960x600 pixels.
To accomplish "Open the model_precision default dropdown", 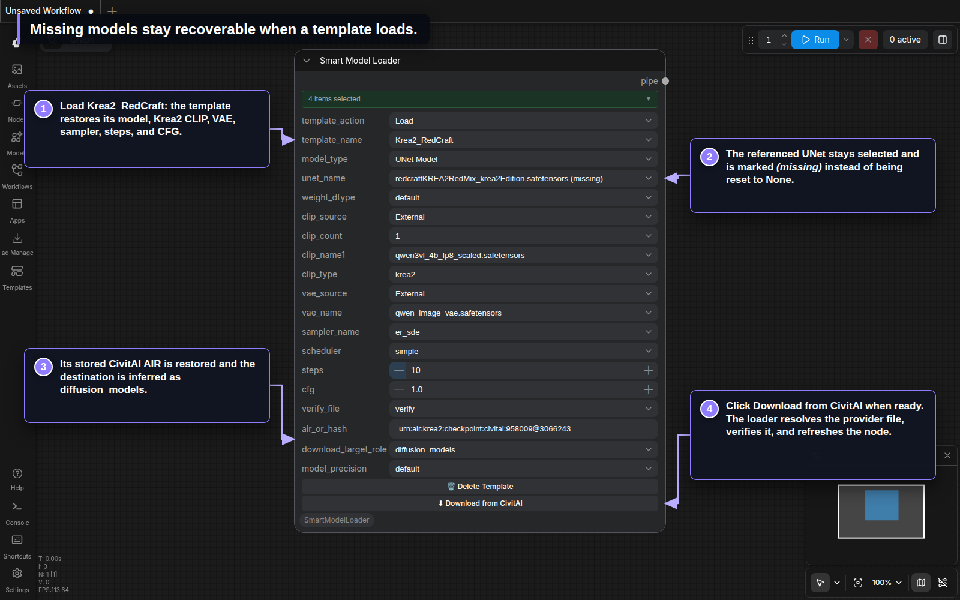I will click(x=524, y=469).
